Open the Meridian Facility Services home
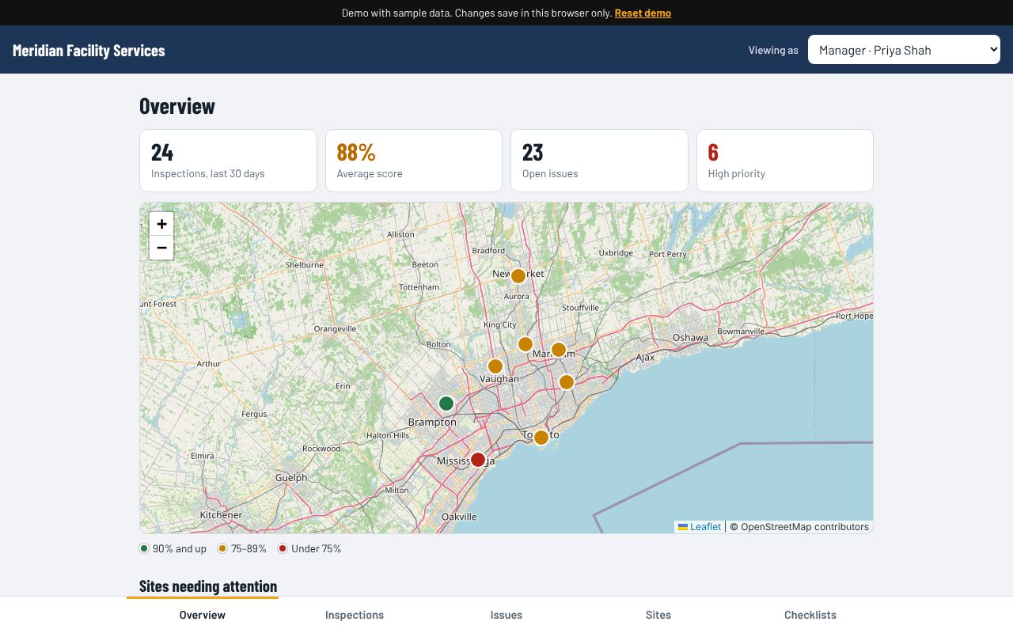 89,51
